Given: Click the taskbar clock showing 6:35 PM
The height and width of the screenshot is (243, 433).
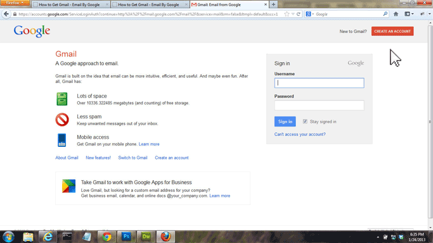Looking at the screenshot, I should 417,237.
